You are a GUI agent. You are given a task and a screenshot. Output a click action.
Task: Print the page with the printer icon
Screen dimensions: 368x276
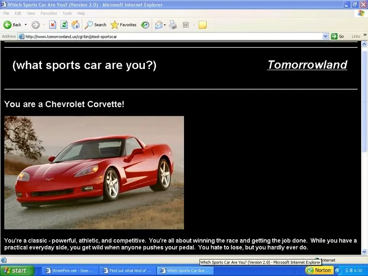coord(173,25)
